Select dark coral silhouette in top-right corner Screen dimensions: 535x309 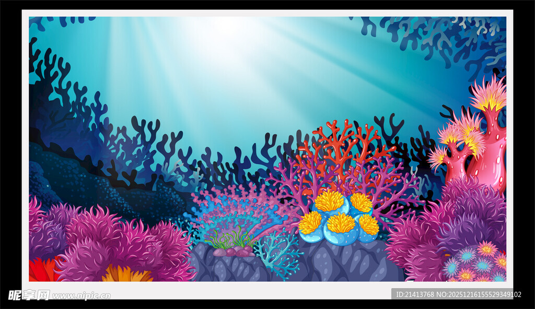449,37
